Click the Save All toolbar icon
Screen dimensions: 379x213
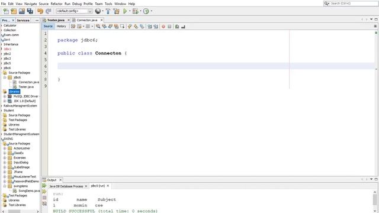[30, 11]
